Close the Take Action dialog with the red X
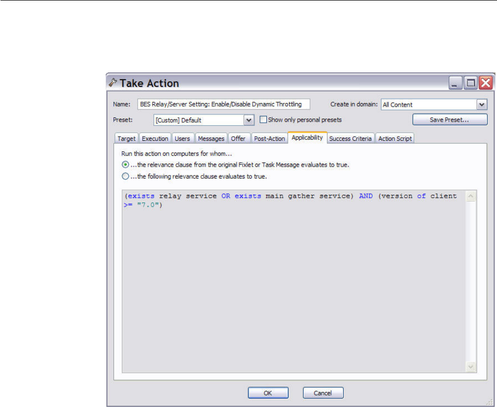This screenshot has width=497, height=407. pyautogui.click(x=486, y=83)
